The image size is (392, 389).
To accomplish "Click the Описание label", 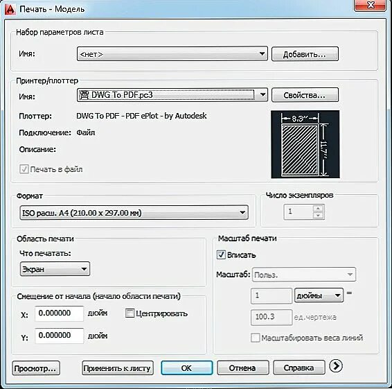I will coord(37,150).
